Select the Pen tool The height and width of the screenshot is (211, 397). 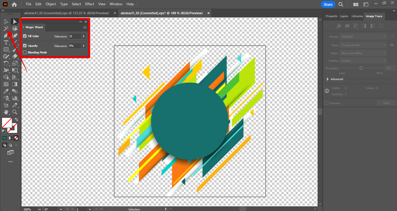(x=6, y=35)
